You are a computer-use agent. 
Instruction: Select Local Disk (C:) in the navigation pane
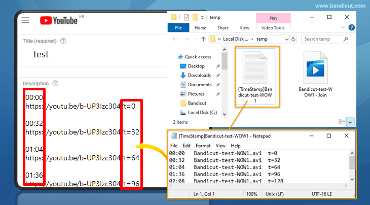tap(199, 113)
